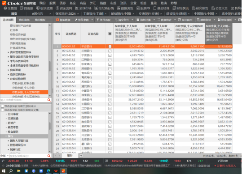
Task: Click the 条件选股 filter funnel icon
Action: click(x=98, y=20)
